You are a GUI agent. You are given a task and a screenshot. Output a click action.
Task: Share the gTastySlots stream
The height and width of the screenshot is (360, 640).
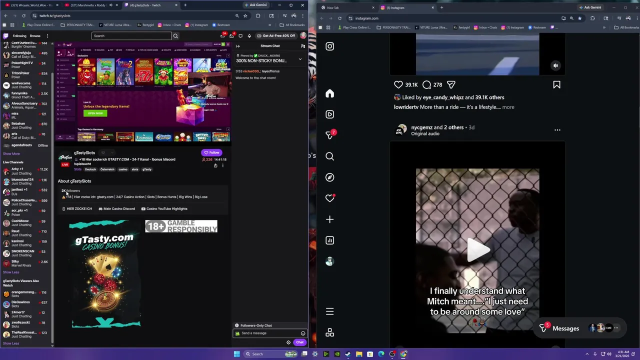coord(215,165)
